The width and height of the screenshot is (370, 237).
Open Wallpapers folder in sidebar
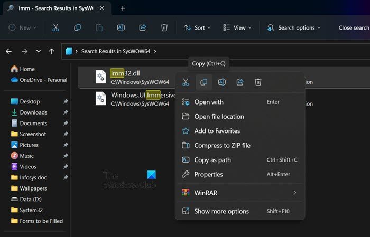(29, 188)
